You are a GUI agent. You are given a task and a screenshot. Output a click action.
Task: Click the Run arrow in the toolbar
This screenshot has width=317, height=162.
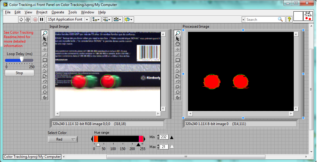pyautogui.click(x=21, y=19)
